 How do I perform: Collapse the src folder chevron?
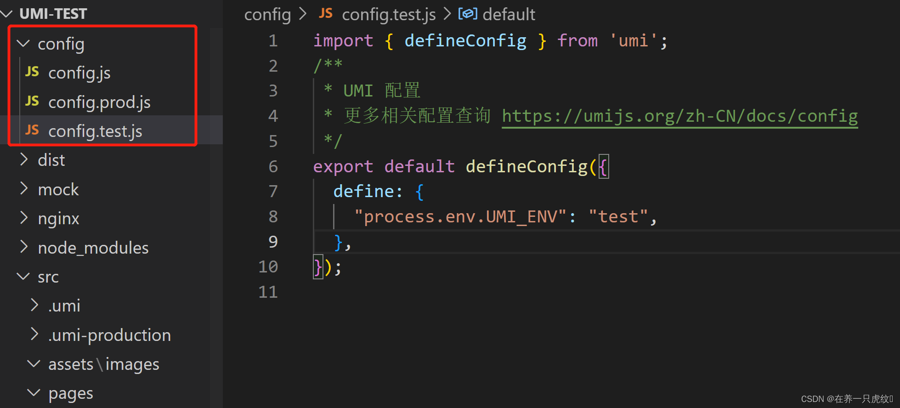(x=23, y=276)
